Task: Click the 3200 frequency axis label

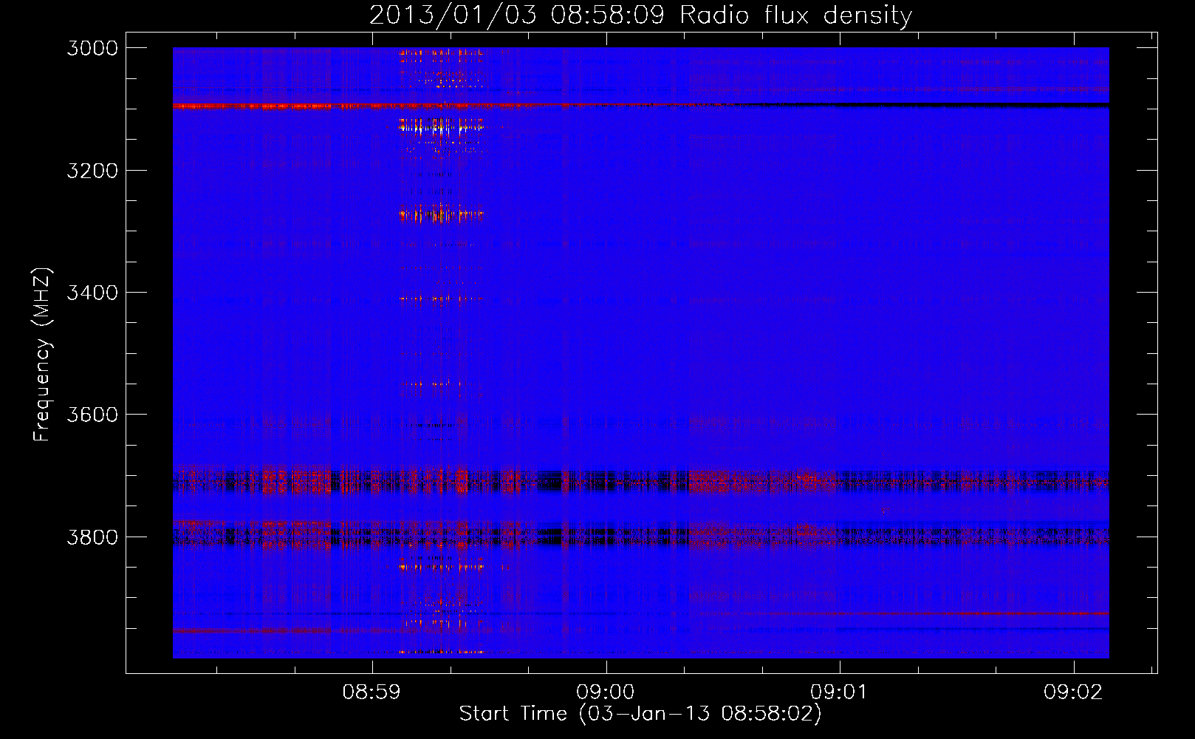Action: 92,171
